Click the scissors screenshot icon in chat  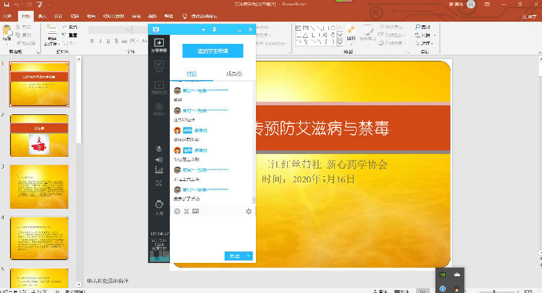tap(186, 211)
